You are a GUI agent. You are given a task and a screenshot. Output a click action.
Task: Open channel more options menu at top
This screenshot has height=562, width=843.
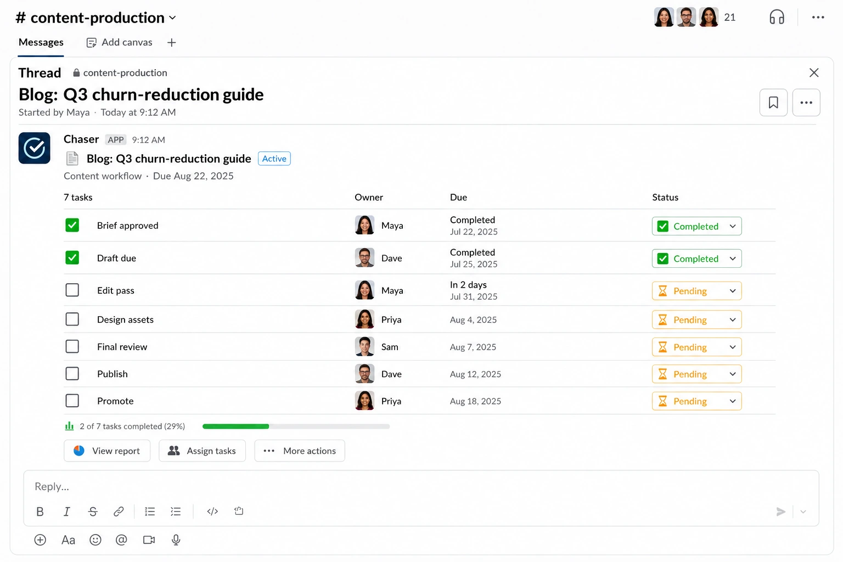(818, 18)
